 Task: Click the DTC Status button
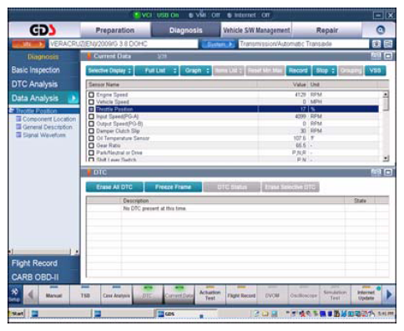click(x=232, y=187)
